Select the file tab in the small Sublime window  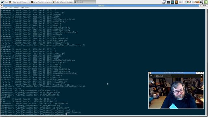(x=162, y=76)
